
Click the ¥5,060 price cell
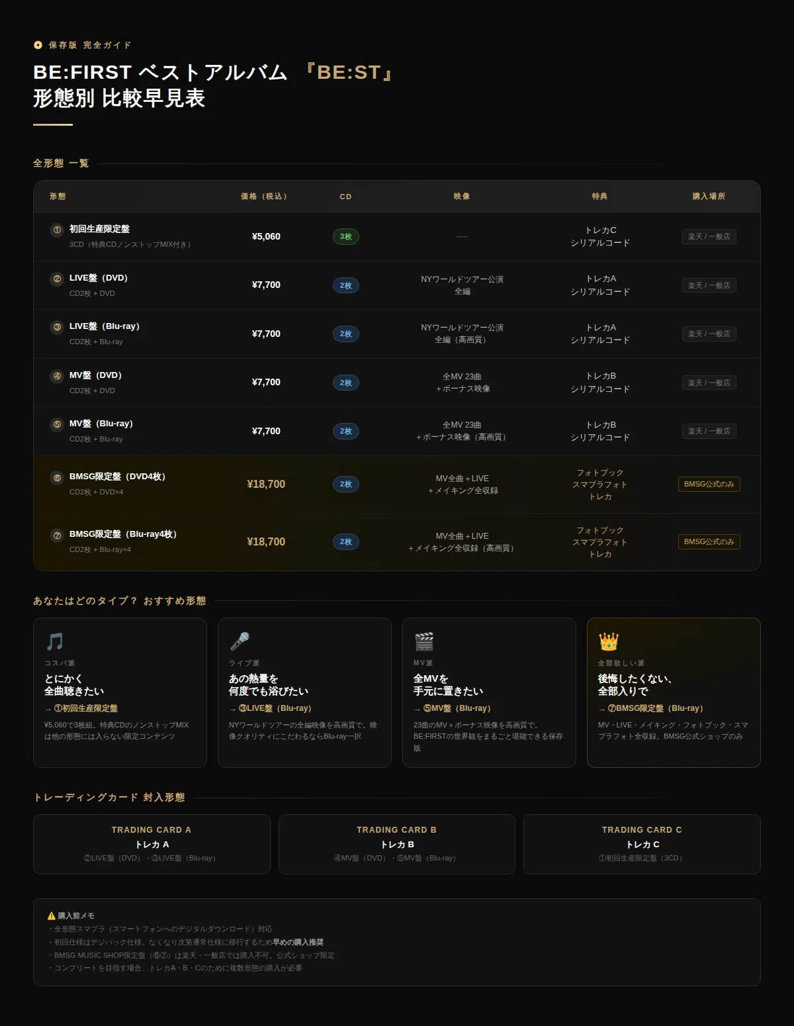(x=266, y=236)
